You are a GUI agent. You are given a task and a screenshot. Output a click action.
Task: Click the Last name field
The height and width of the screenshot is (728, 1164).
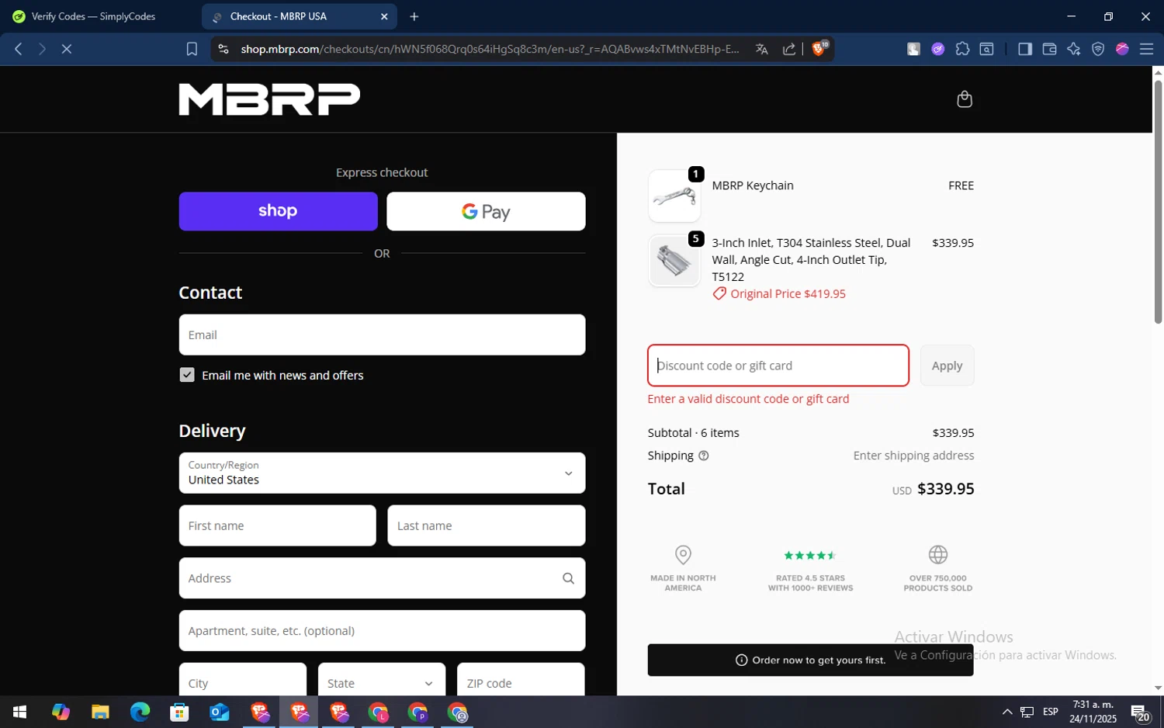(x=486, y=525)
